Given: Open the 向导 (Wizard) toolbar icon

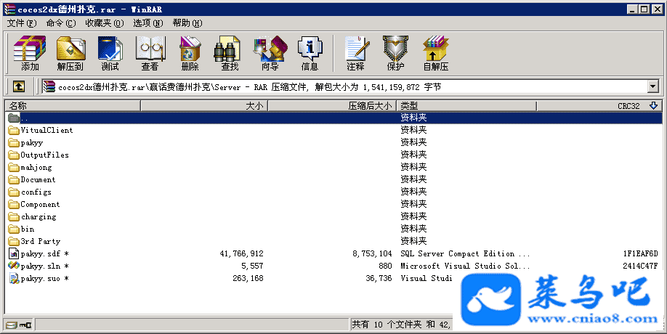Looking at the screenshot, I should pyautogui.click(x=270, y=53).
